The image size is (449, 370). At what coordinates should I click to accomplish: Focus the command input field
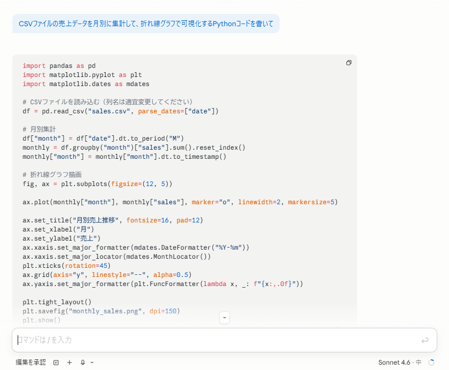pos(214,340)
